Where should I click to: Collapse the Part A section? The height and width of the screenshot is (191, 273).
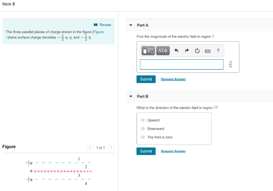[x=131, y=25]
